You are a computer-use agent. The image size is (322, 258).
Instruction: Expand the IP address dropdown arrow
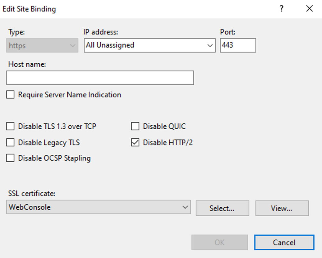coord(210,46)
